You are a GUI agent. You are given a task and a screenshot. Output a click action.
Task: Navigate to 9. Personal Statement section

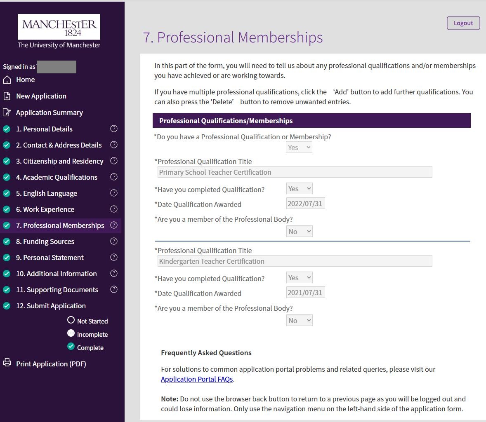coord(50,258)
